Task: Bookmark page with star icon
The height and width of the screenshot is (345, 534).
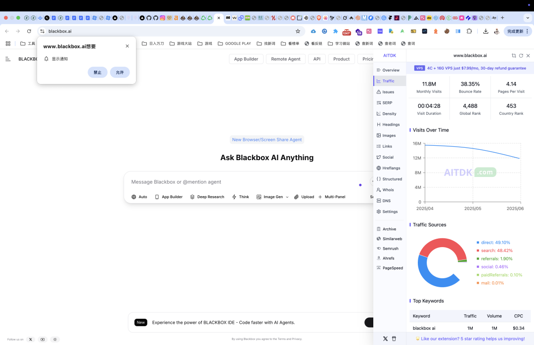Action: [298, 31]
